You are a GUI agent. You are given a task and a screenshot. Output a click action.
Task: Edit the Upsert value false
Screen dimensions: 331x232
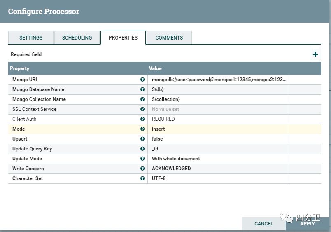click(x=217, y=139)
